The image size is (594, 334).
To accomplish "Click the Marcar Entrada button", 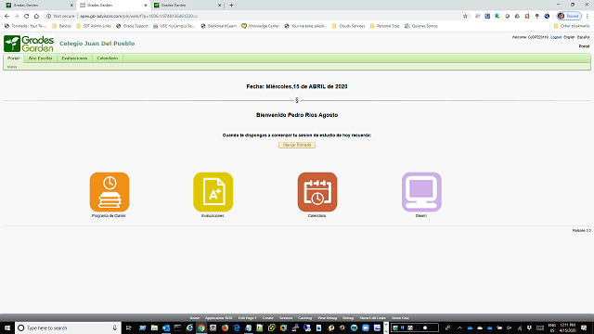I will [x=297, y=145].
